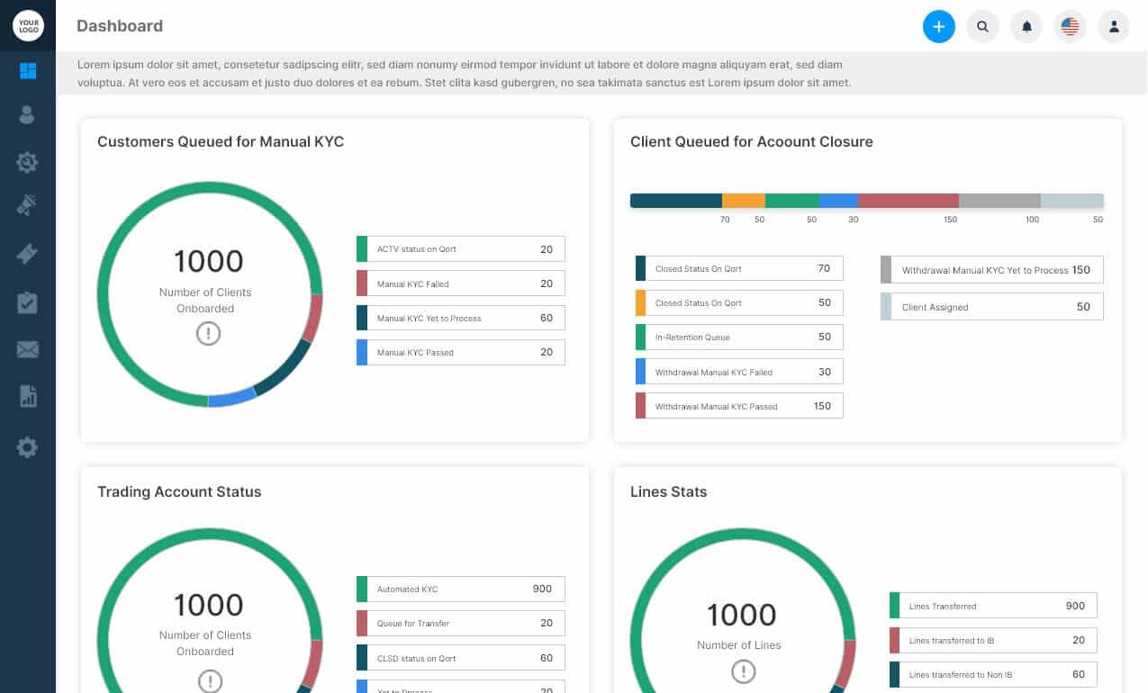Screen dimensions: 1148x693
Task: Select the Lines transferred to IB row
Action: (x=993, y=640)
